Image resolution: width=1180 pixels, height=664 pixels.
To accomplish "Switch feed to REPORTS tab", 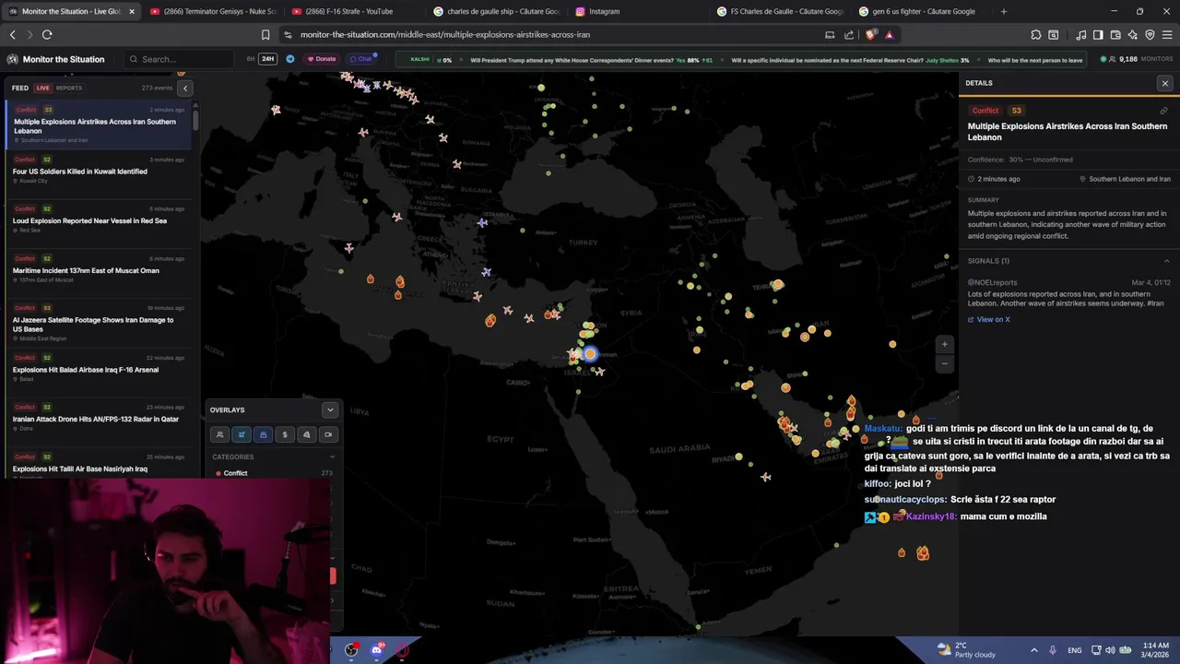I will click(x=69, y=88).
